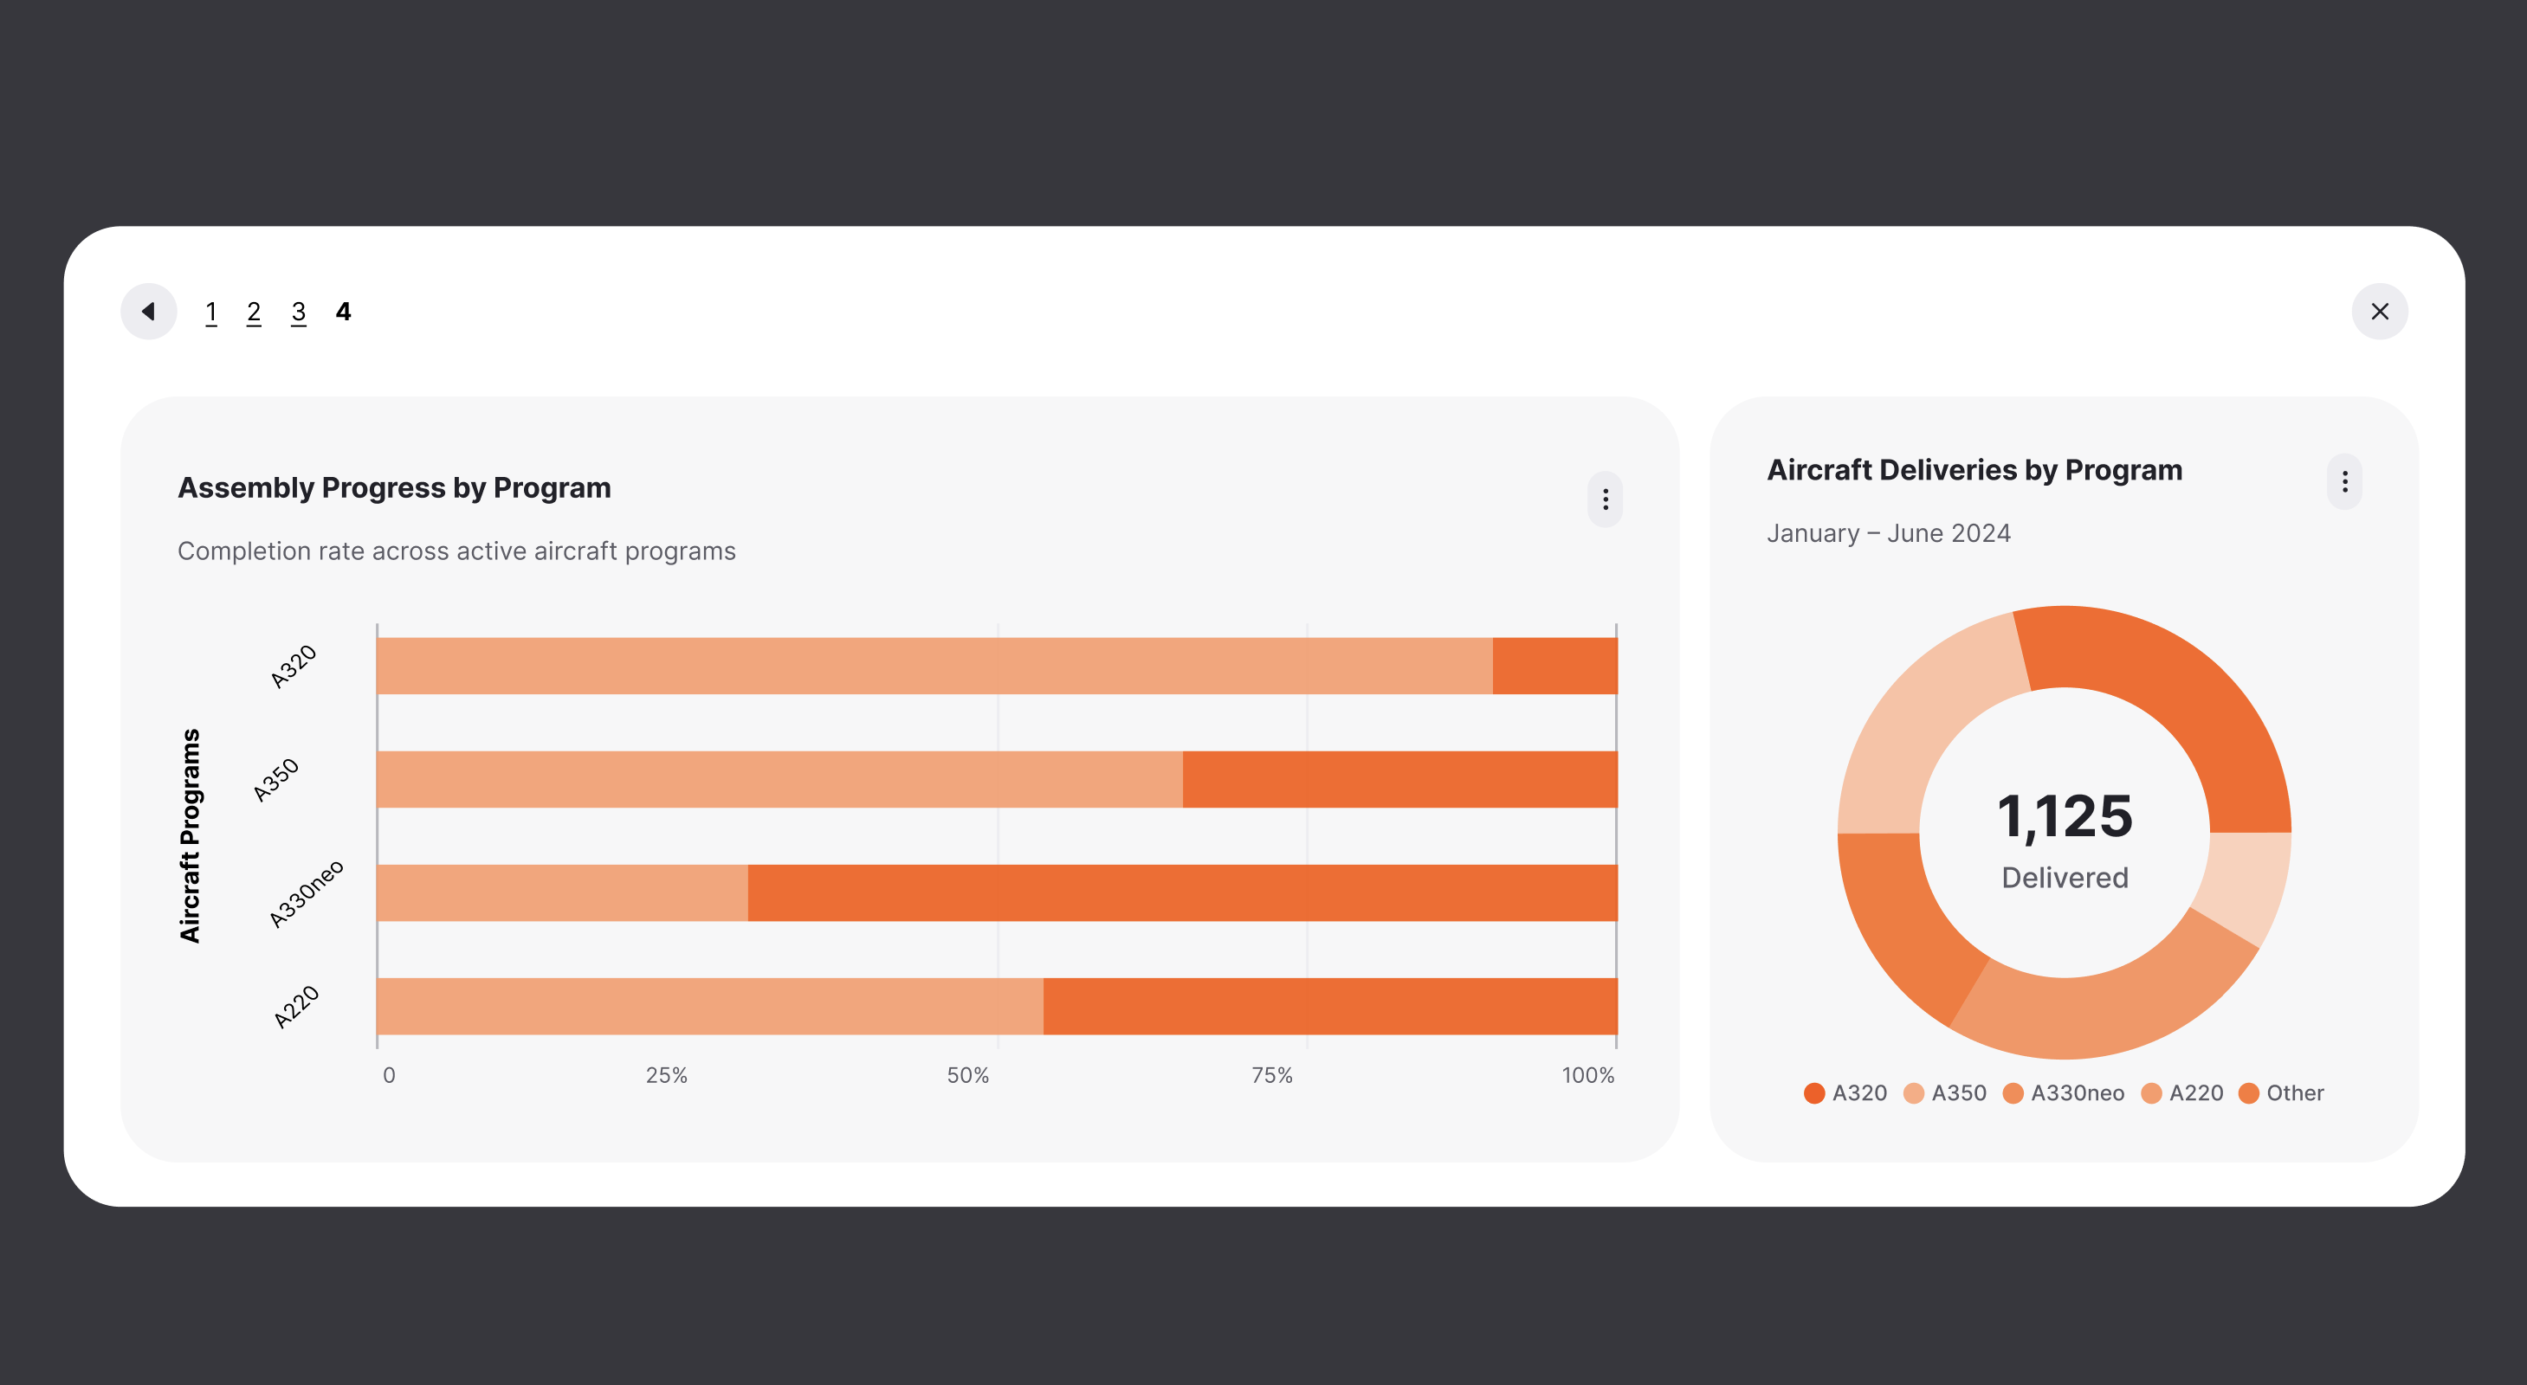
Task: Click A330neo remaining dark bar segment
Action: pos(1182,892)
